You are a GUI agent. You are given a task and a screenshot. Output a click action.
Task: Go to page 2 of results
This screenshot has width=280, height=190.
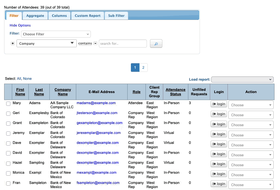[143, 68]
